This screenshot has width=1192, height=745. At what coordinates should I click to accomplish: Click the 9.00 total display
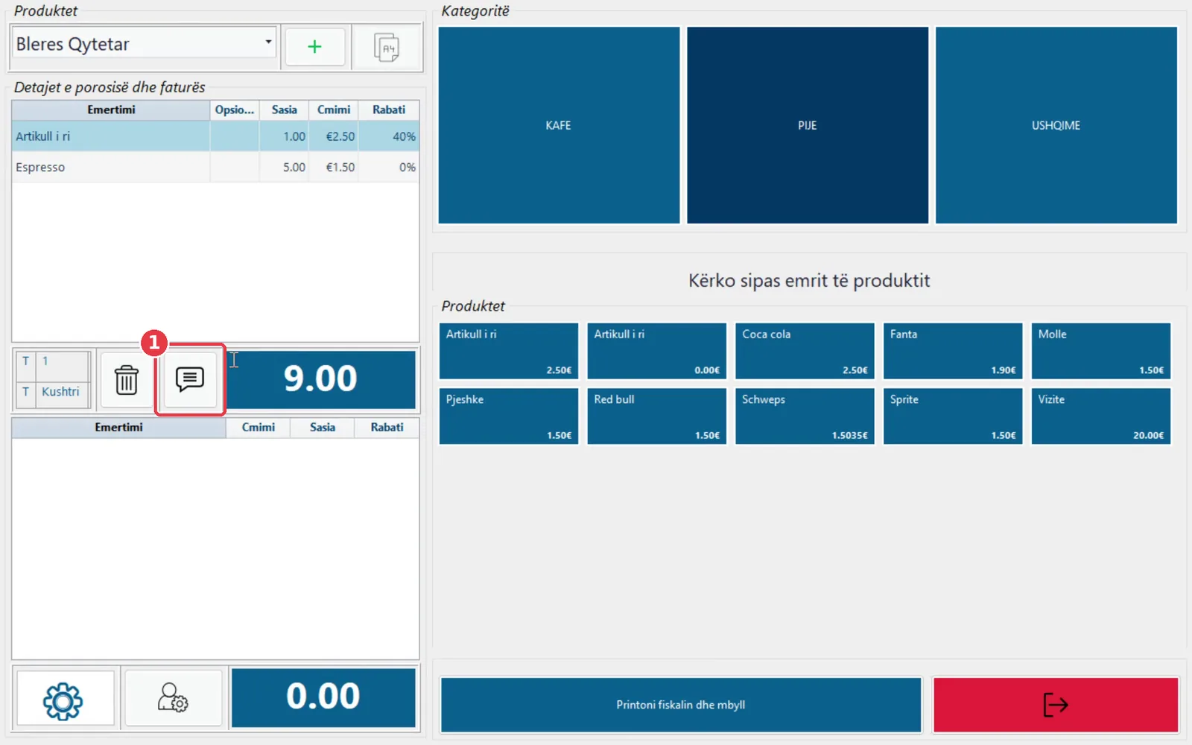click(x=321, y=379)
